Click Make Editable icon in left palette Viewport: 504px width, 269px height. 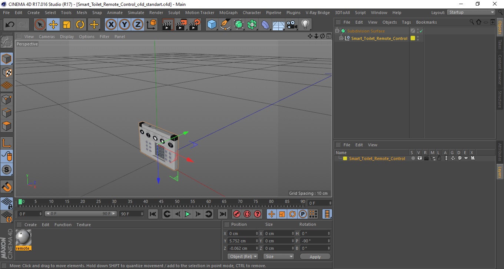(x=7, y=42)
